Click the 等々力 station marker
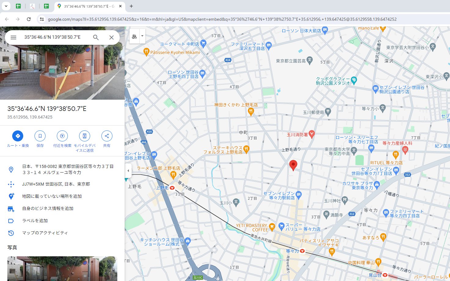 (302, 251)
